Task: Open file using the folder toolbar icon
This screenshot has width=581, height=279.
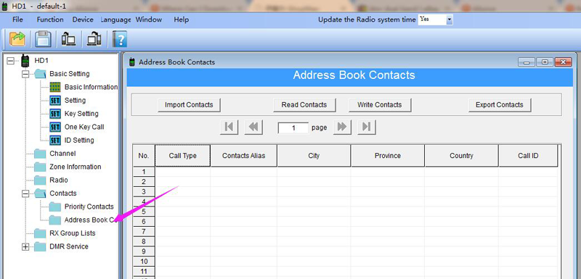Action: click(17, 39)
